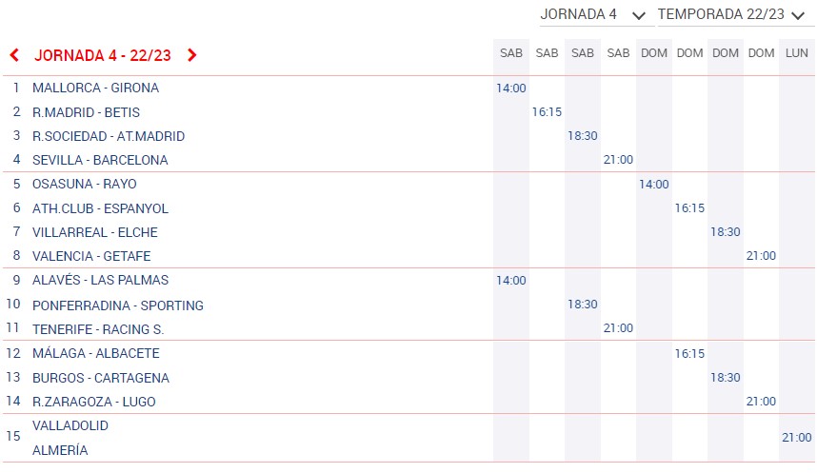Select the BURGOS - CARTAGENA match

(x=101, y=378)
